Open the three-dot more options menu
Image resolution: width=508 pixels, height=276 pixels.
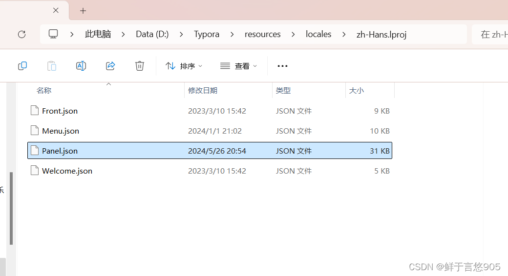pyautogui.click(x=282, y=66)
